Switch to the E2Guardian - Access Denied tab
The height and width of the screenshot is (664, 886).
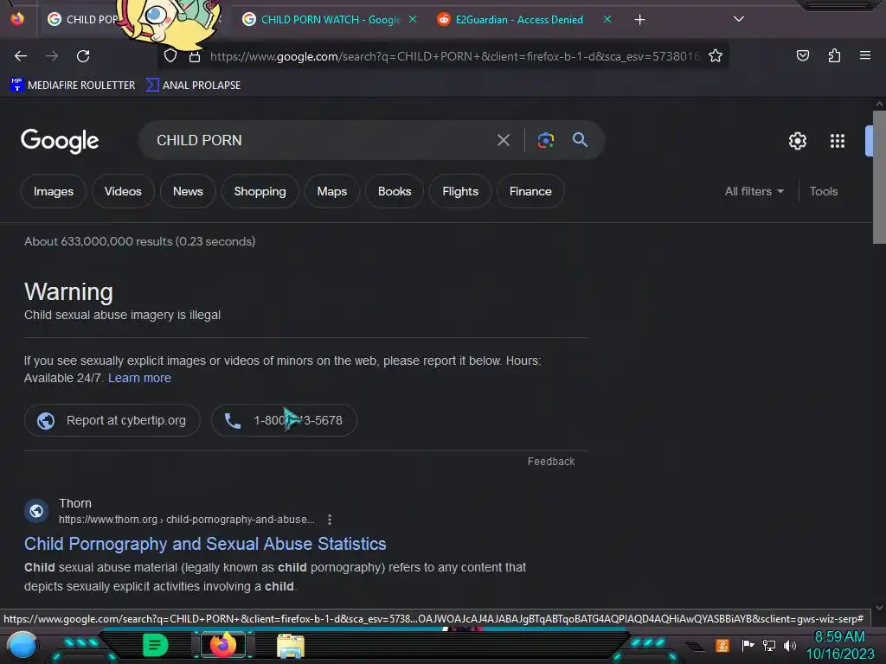(x=519, y=20)
